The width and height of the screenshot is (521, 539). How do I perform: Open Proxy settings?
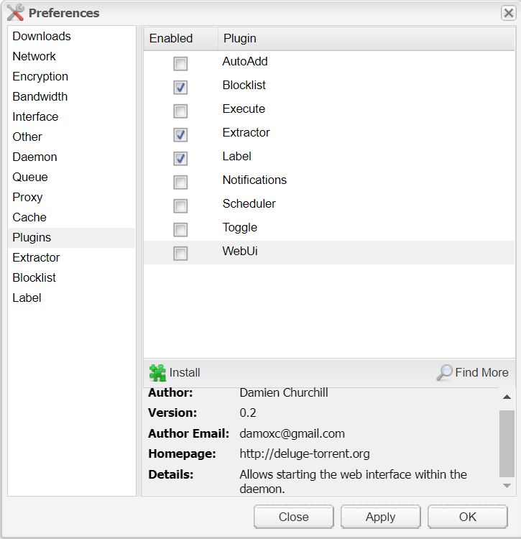(71, 197)
